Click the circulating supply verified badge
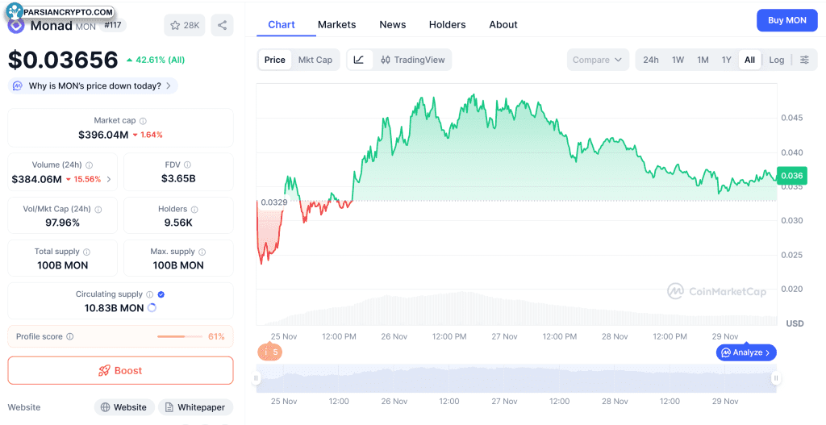Screen dimensions: 826x425 click(161, 294)
